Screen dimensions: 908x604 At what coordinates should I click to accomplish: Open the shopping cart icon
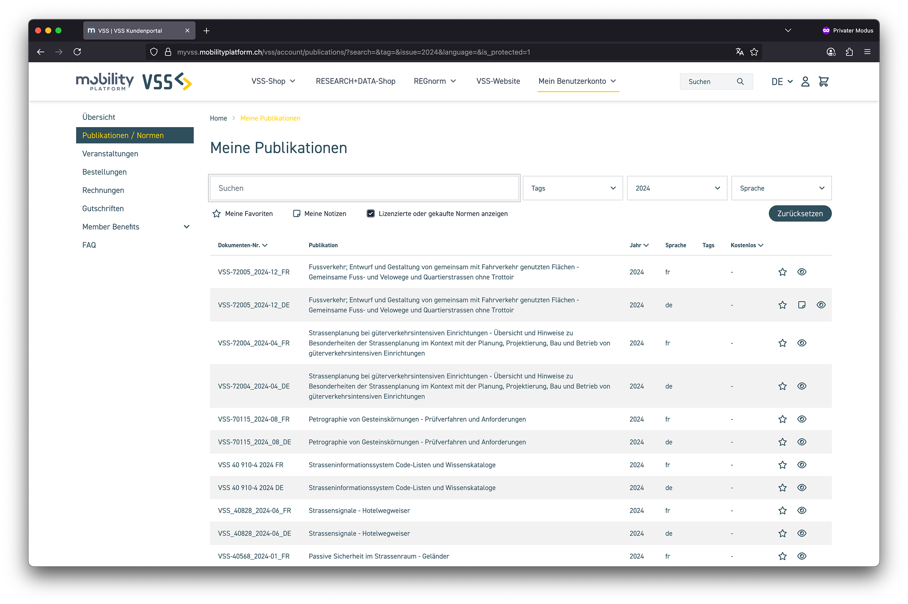click(x=823, y=82)
